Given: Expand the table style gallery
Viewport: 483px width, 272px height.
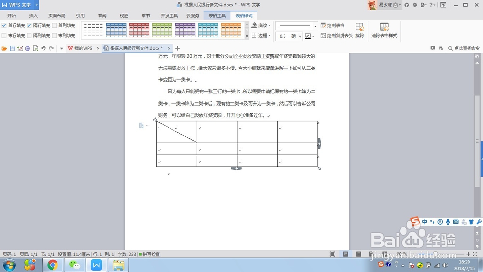Looking at the screenshot, I should [247, 36].
